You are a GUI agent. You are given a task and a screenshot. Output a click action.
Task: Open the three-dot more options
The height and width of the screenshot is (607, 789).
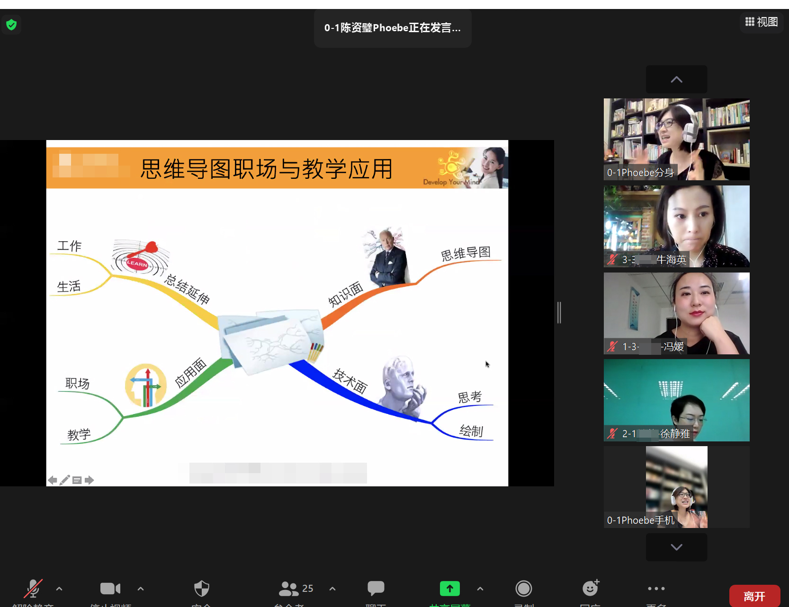tap(656, 589)
